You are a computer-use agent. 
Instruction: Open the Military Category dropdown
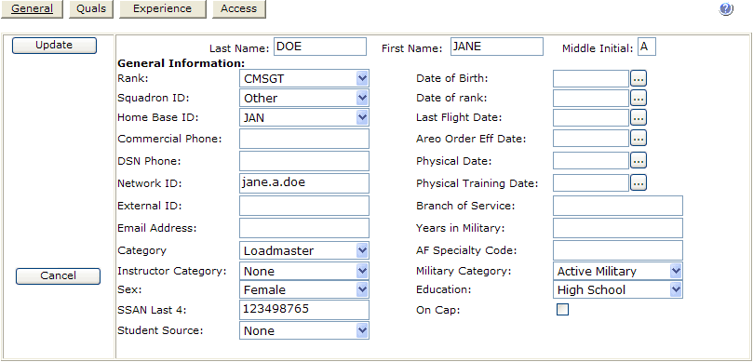(618, 271)
